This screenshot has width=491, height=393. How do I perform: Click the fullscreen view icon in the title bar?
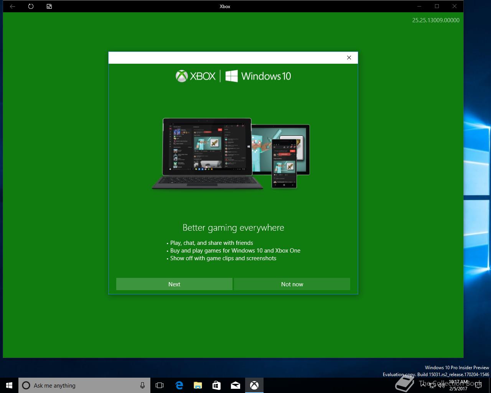pyautogui.click(x=49, y=6)
